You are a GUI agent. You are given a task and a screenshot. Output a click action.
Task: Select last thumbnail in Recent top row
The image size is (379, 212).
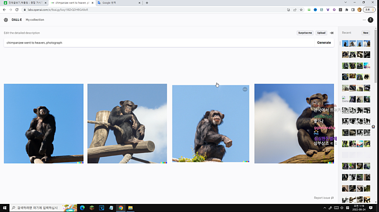pyautogui.click(x=367, y=44)
